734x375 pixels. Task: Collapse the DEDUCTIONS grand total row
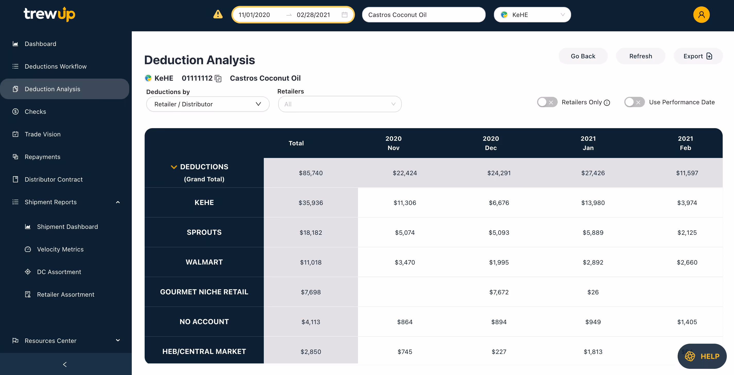point(173,167)
